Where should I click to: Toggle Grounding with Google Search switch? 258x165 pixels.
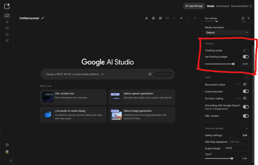[x=246, y=107]
